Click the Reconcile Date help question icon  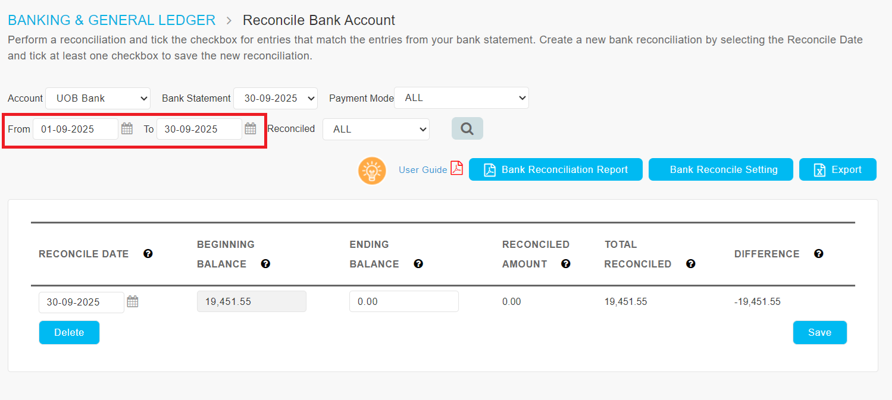(148, 254)
